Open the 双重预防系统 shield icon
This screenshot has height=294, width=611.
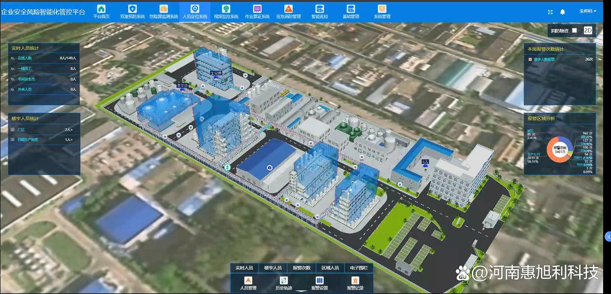point(132,9)
